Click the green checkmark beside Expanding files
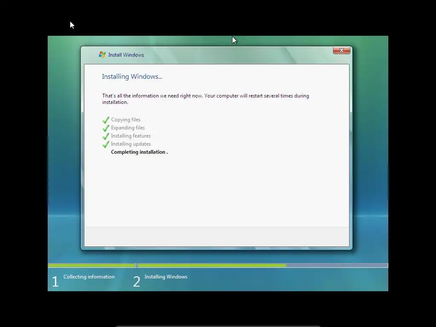The image size is (436, 327). click(x=106, y=128)
